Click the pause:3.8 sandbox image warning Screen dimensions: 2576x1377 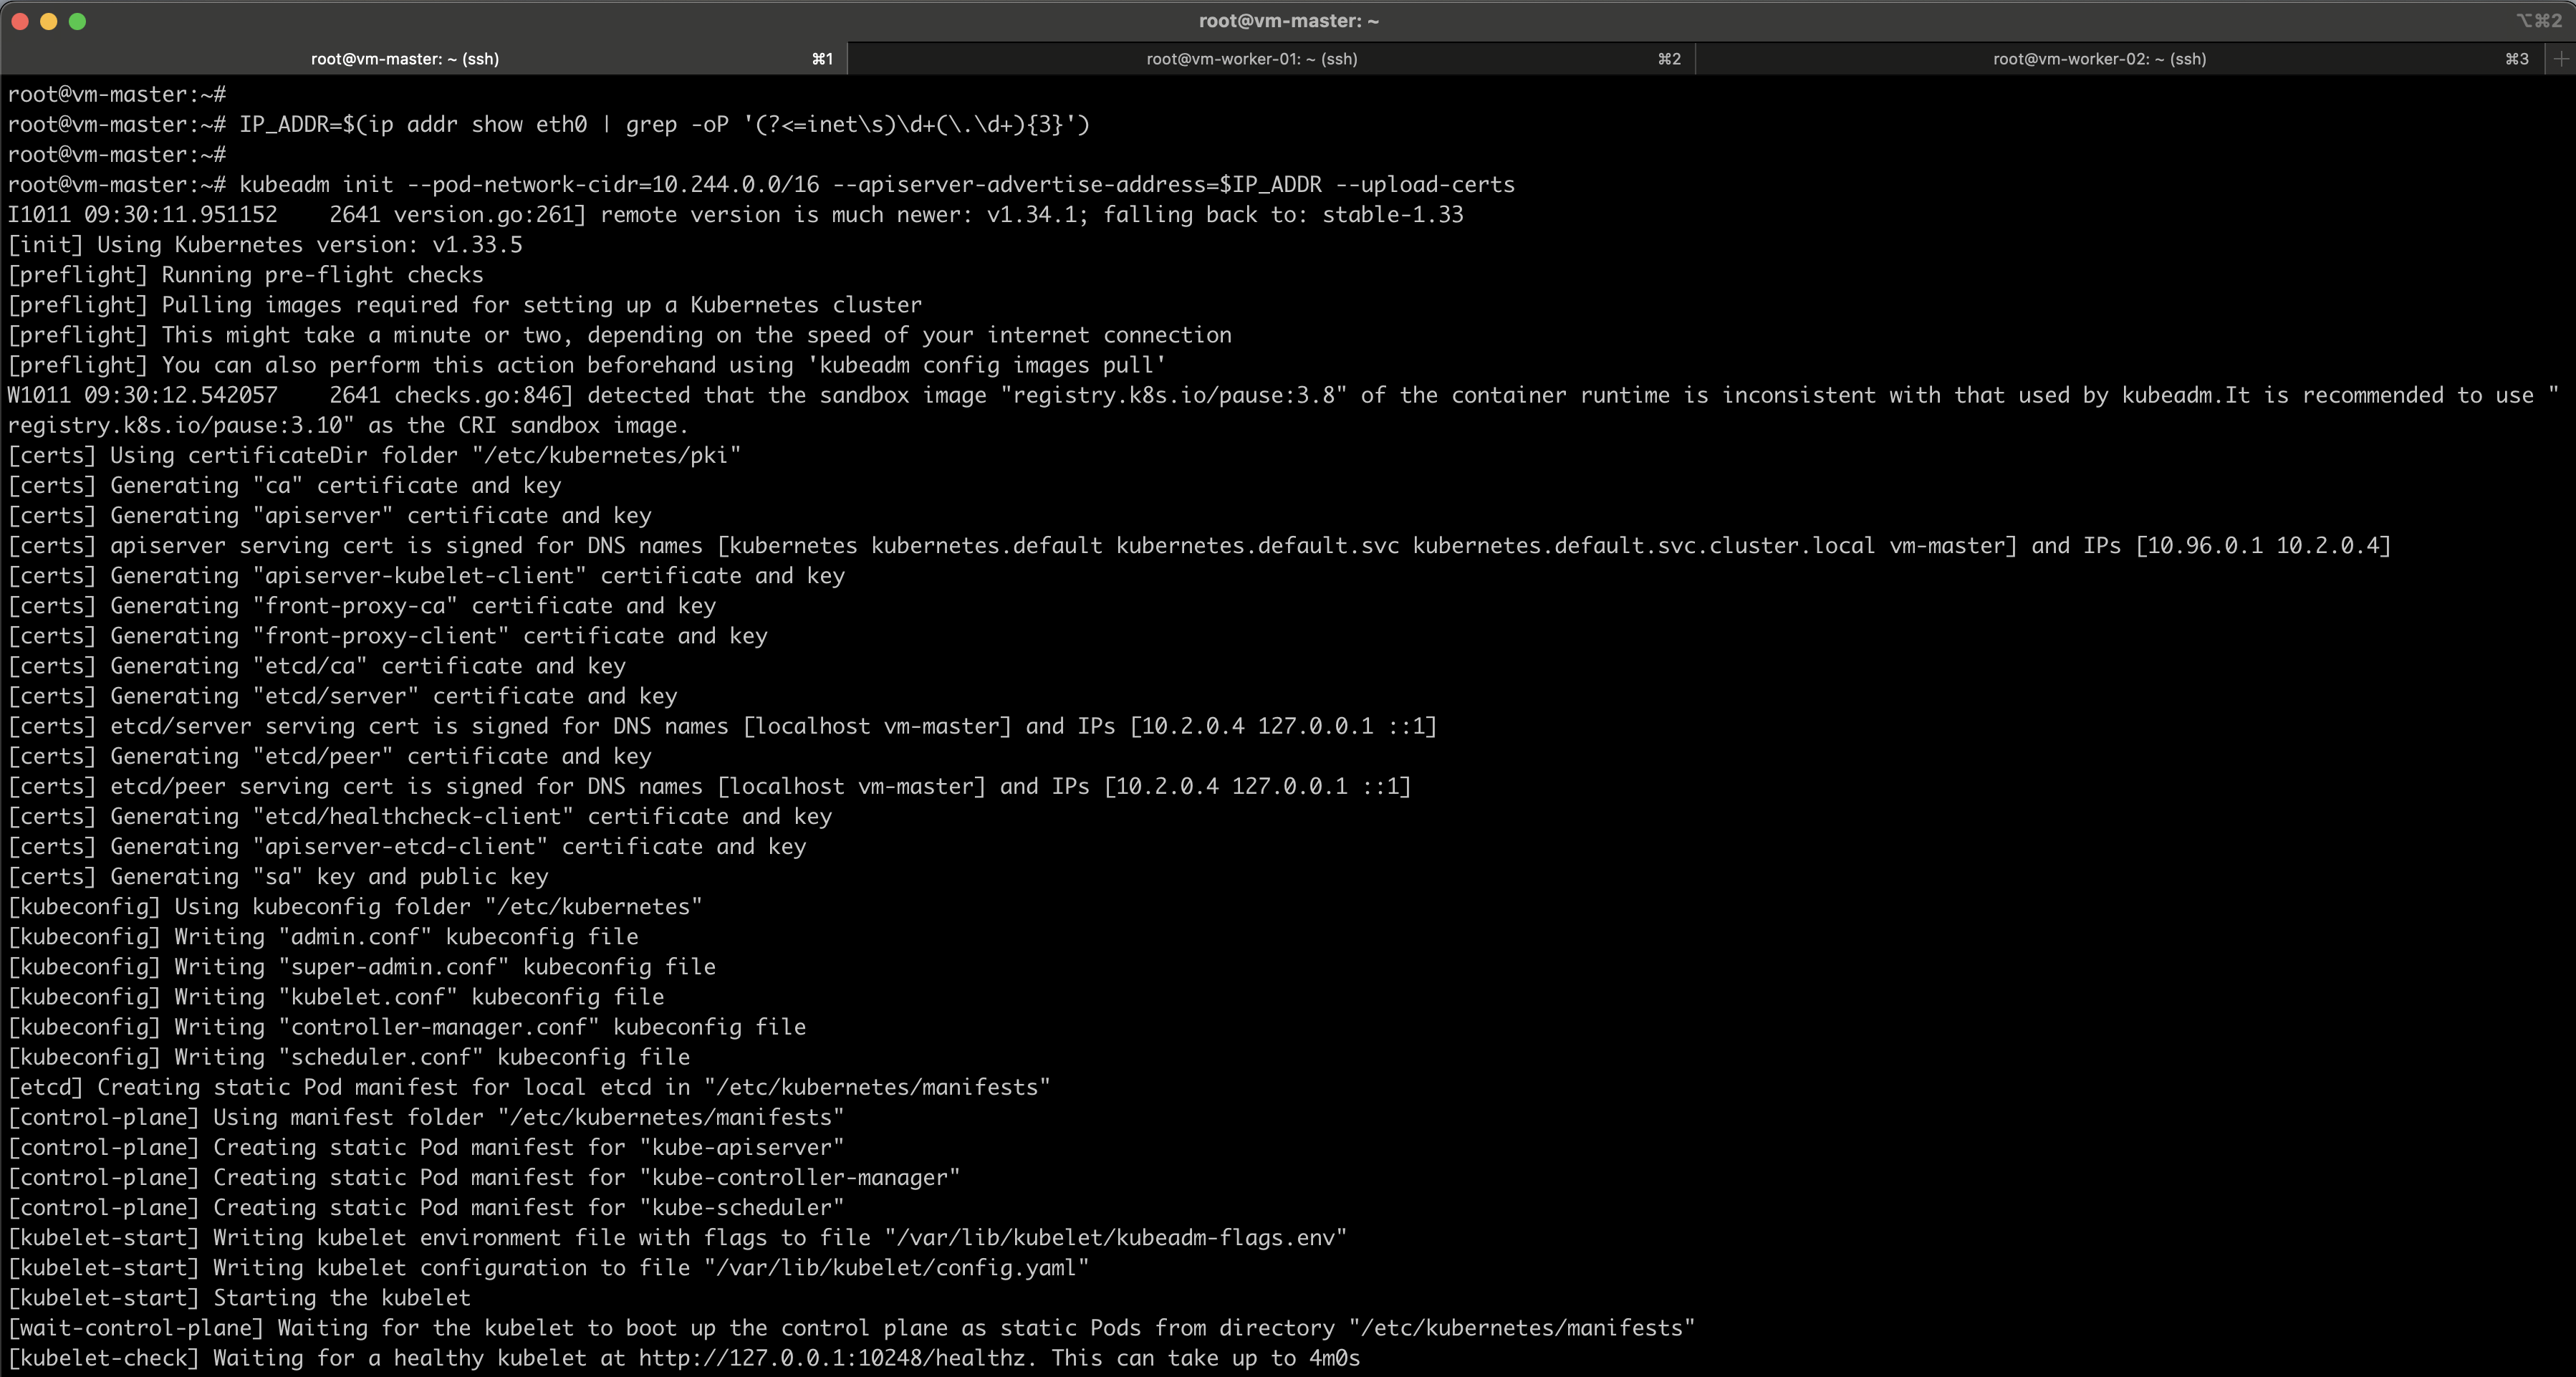[x=1176, y=396]
